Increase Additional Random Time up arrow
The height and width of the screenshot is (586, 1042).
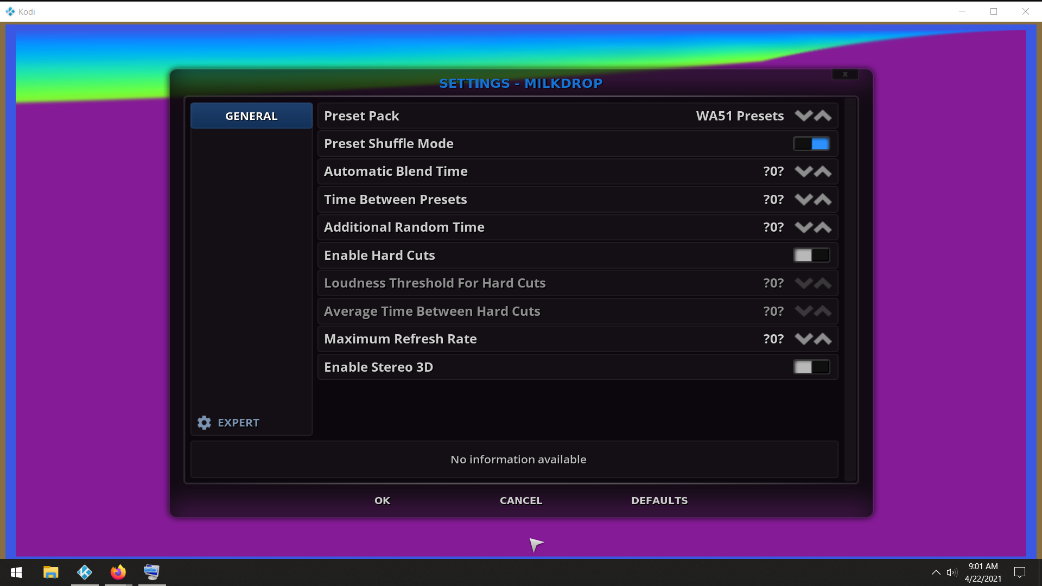coord(823,227)
